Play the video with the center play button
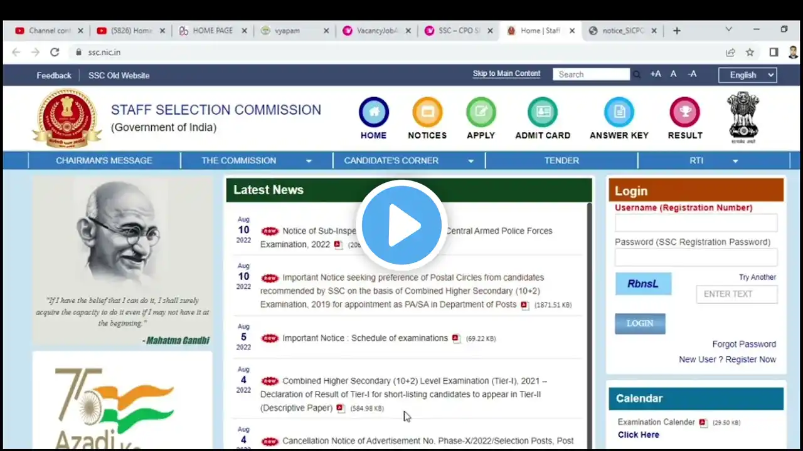The width and height of the screenshot is (803, 451). pyautogui.click(x=401, y=225)
